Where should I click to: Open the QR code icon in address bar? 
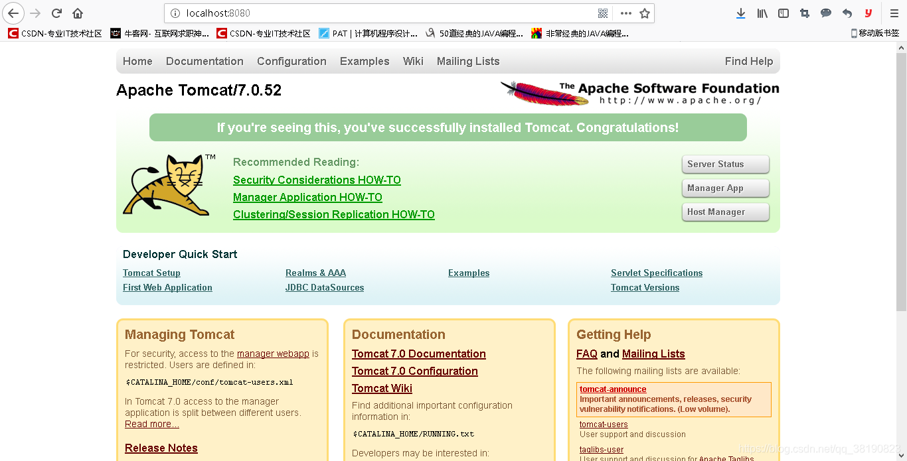[x=603, y=13]
